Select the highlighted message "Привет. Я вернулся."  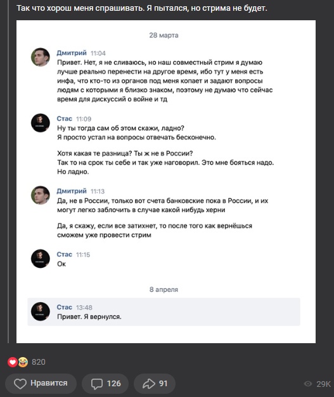tap(164, 312)
